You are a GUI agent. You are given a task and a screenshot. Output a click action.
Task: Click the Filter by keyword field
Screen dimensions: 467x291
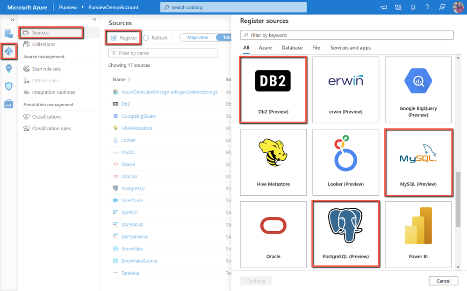click(x=347, y=35)
